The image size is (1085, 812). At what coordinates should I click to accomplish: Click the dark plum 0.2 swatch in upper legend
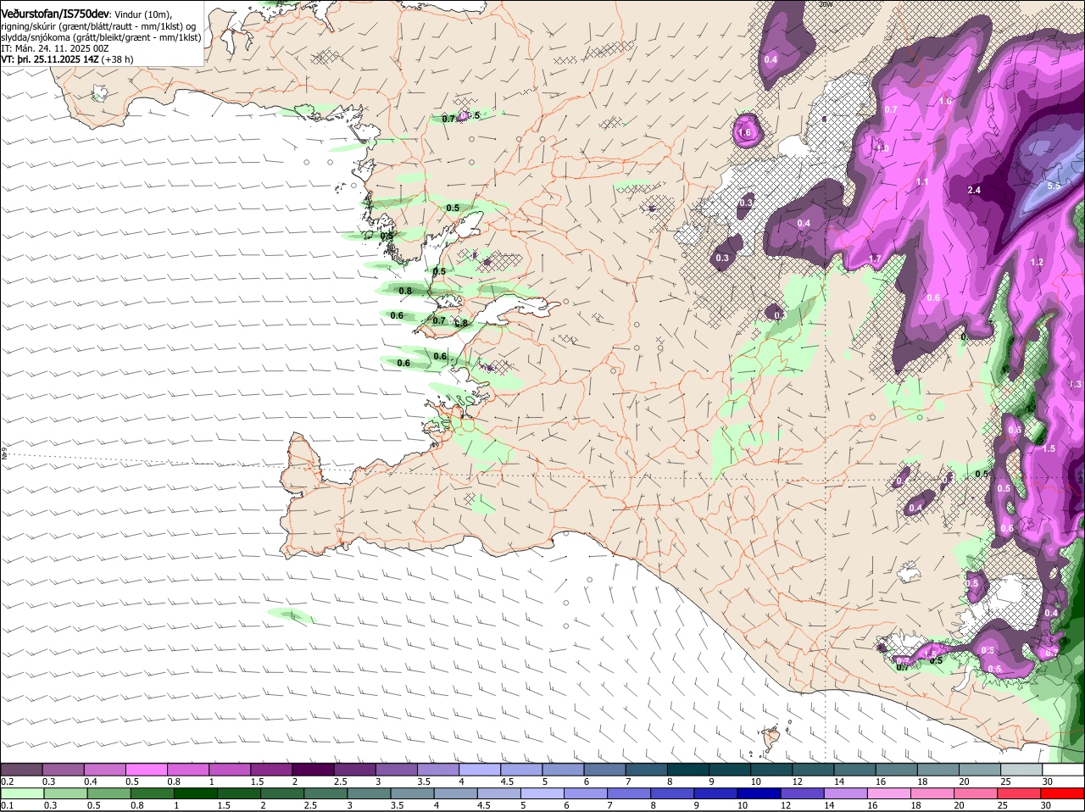click(x=21, y=769)
